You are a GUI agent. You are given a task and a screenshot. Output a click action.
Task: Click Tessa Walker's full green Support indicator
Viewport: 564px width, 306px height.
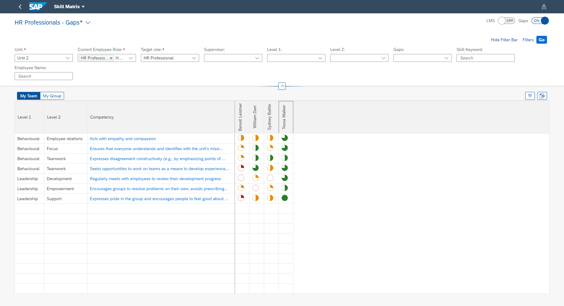pyautogui.click(x=285, y=198)
